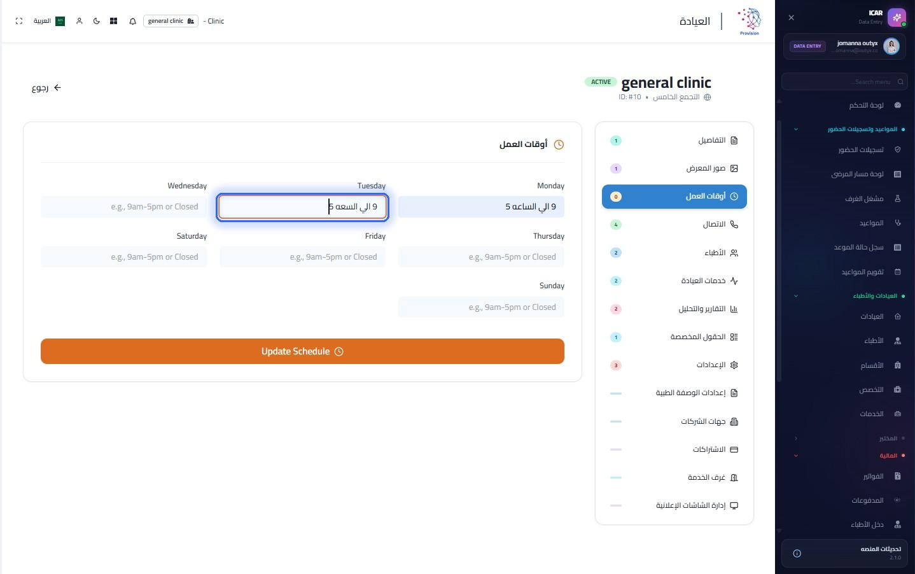Screen dimensions: 915x574
Task: Open سجل حالة الموعد item
Action: tap(867, 247)
